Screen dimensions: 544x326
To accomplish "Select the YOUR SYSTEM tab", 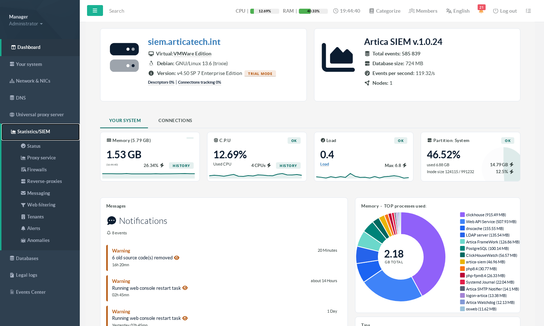I will (x=125, y=120).
